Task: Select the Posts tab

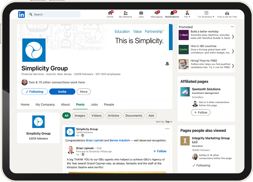Action: pos(80,105)
